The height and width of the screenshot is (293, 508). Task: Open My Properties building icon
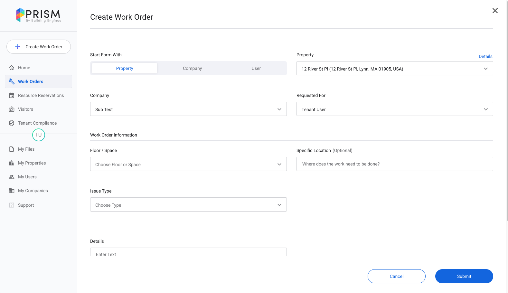12,163
